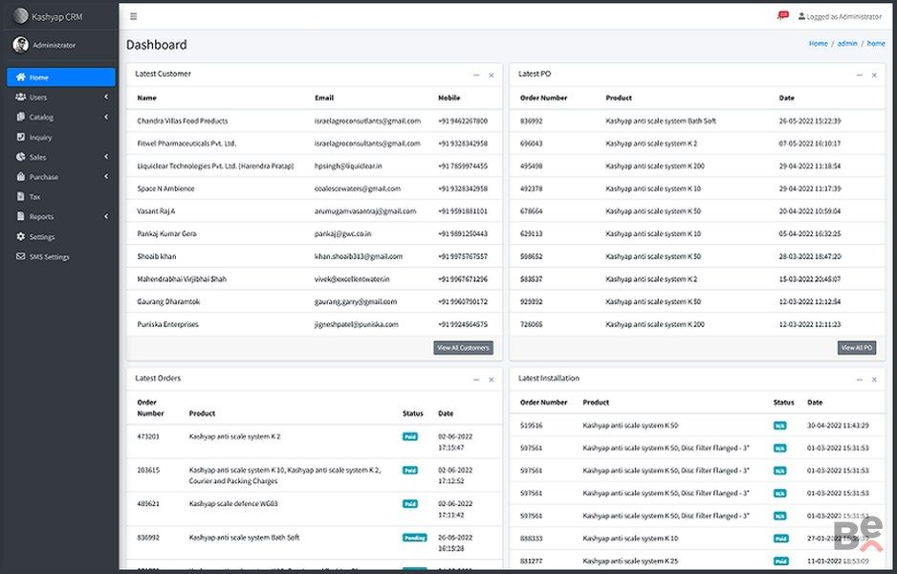Expand the Reports submenu arrow

106,217
